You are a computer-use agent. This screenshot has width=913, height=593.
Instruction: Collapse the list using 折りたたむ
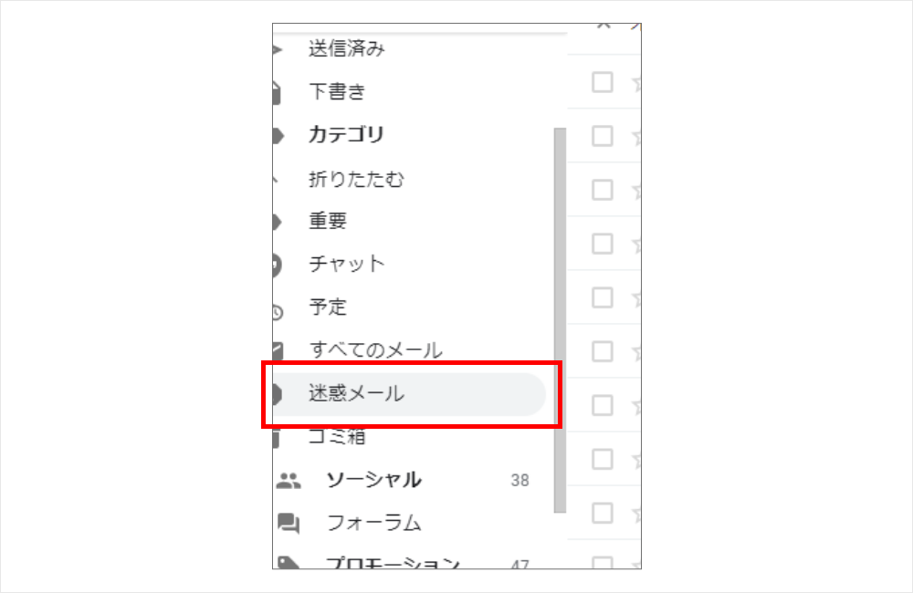pos(356,179)
